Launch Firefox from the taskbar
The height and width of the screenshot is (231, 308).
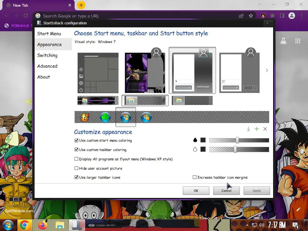(42, 225)
